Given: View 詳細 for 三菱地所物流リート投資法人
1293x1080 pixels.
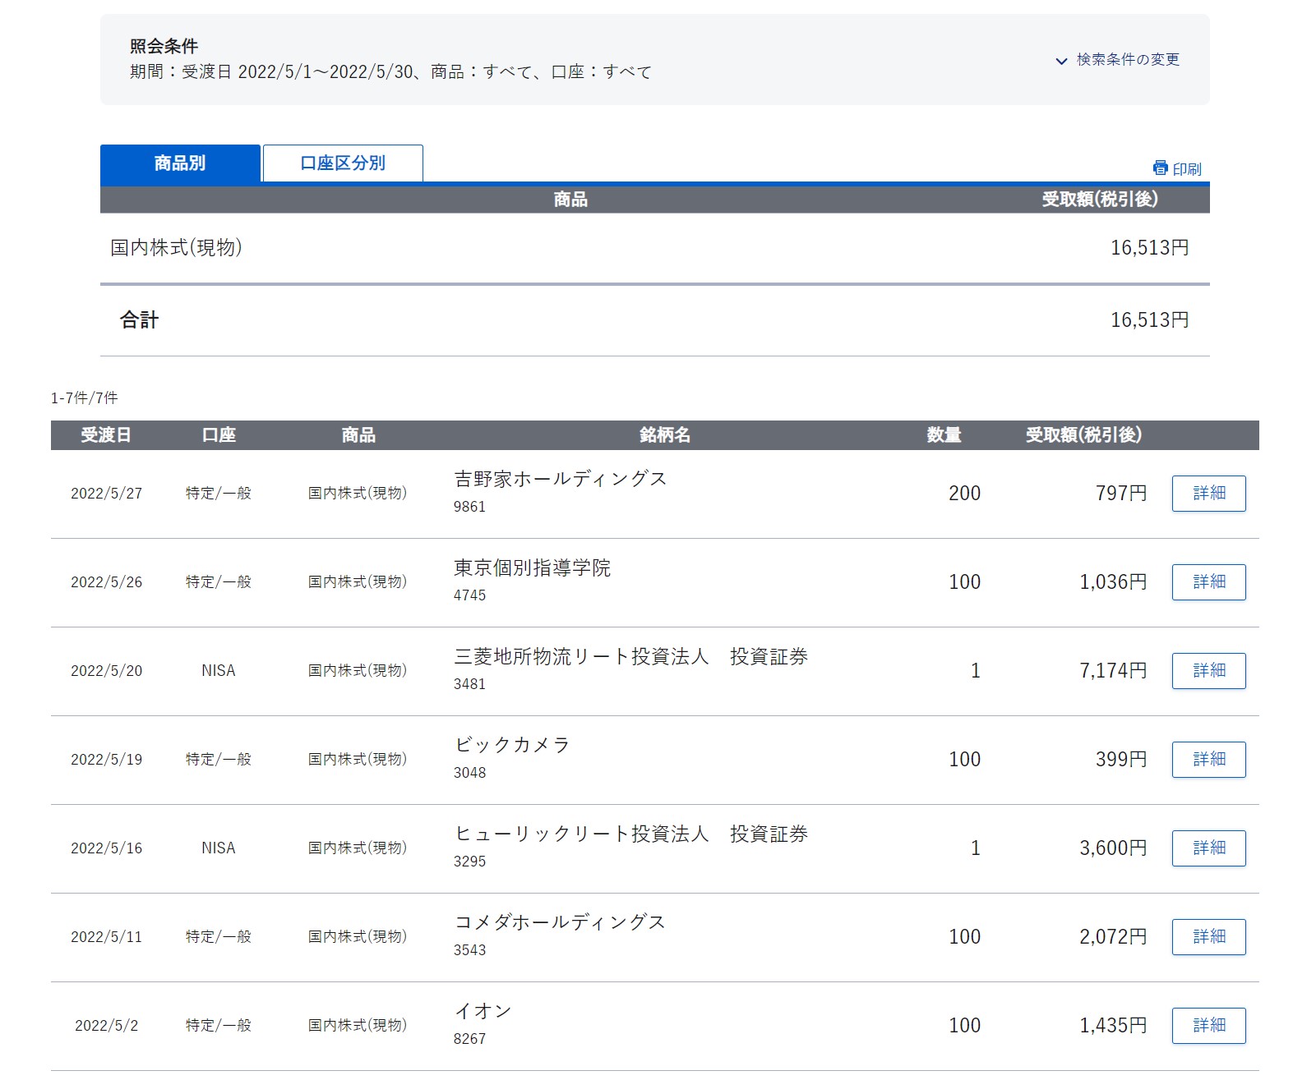Looking at the screenshot, I should 1208,671.
